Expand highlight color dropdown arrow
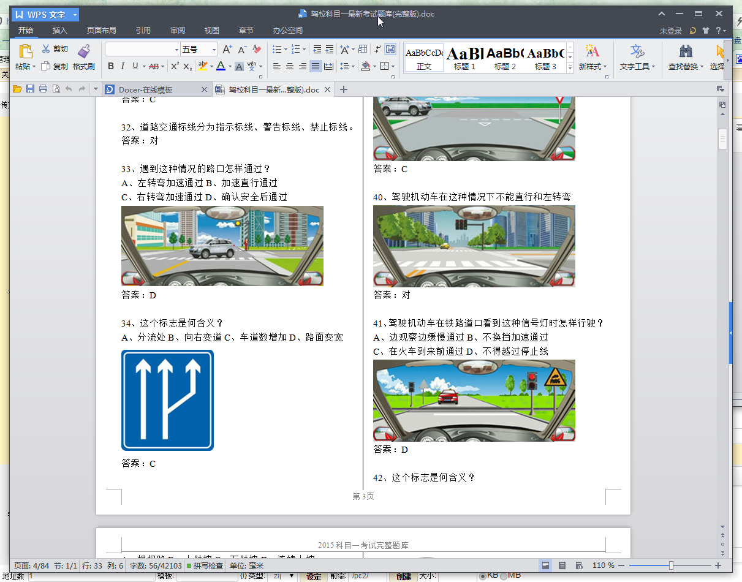The height and width of the screenshot is (582, 742). point(211,66)
